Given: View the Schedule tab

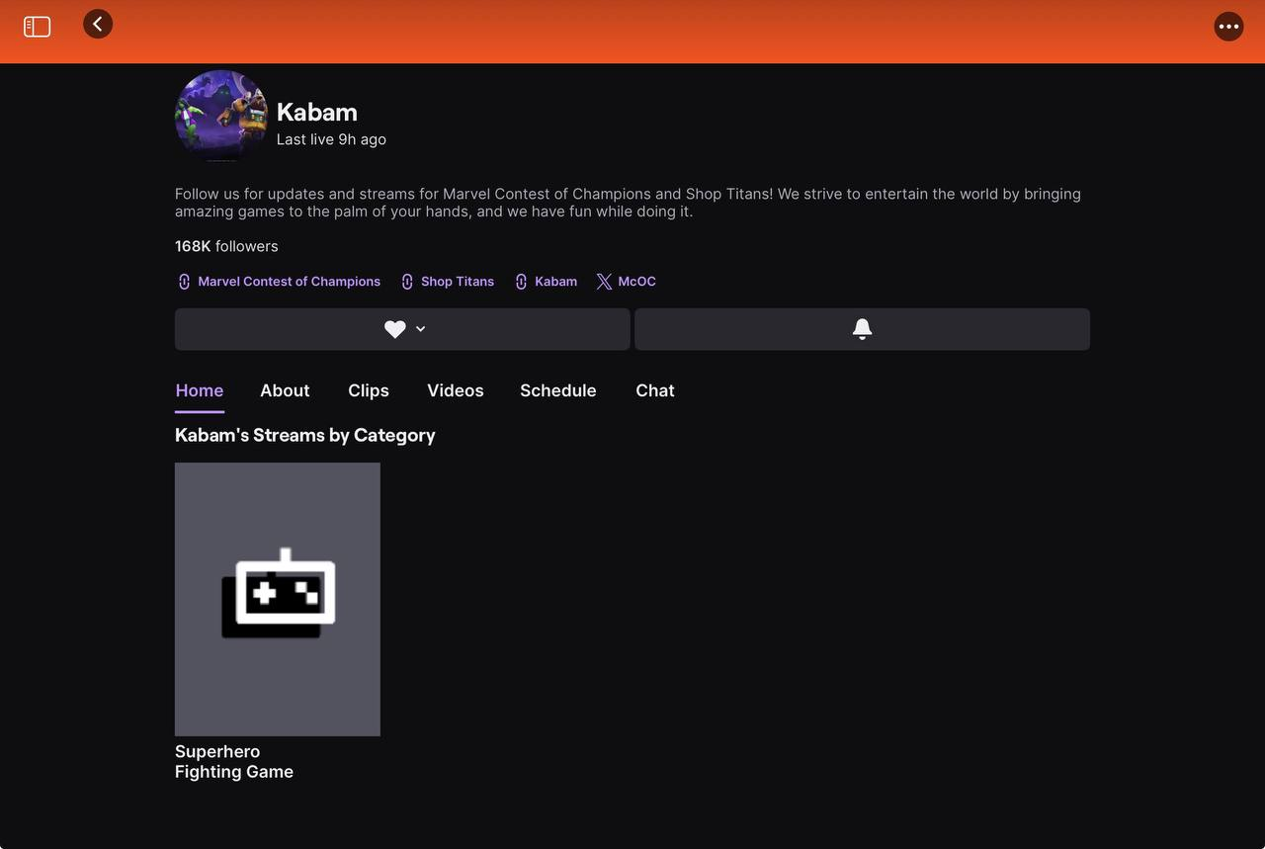Looking at the screenshot, I should [558, 390].
